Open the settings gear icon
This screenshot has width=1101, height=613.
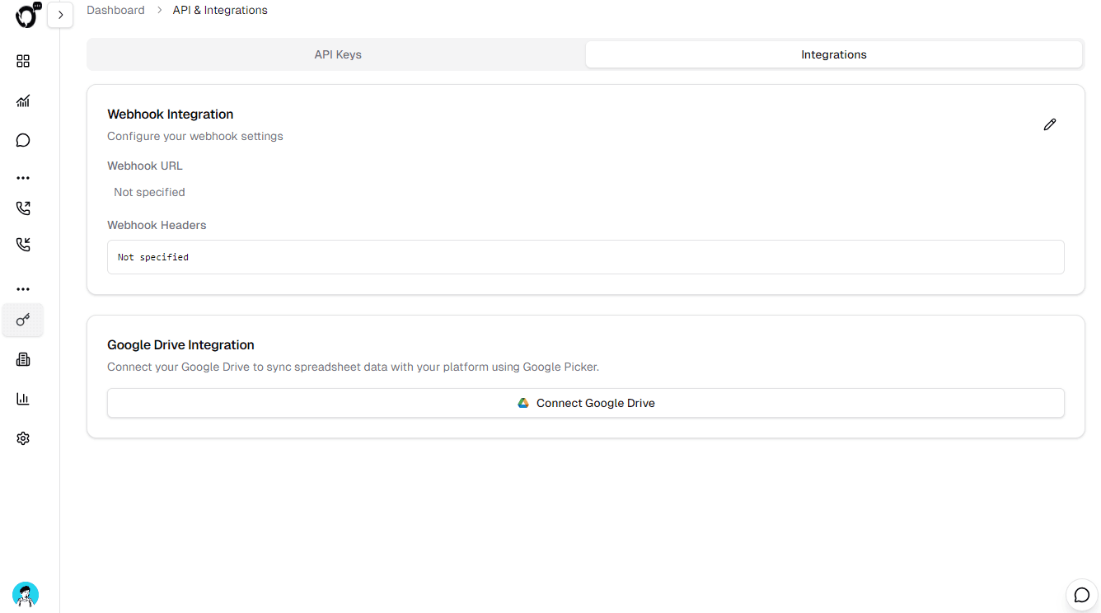click(22, 438)
